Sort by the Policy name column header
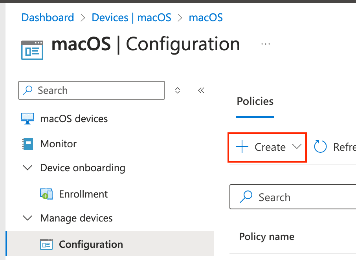The height and width of the screenshot is (260, 356). [x=266, y=236]
